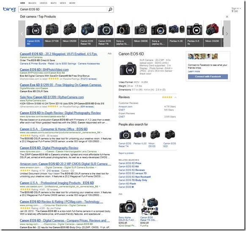Open PCMag.com Review & Rating result
This screenshot has width=246, height=231.
click(62, 202)
